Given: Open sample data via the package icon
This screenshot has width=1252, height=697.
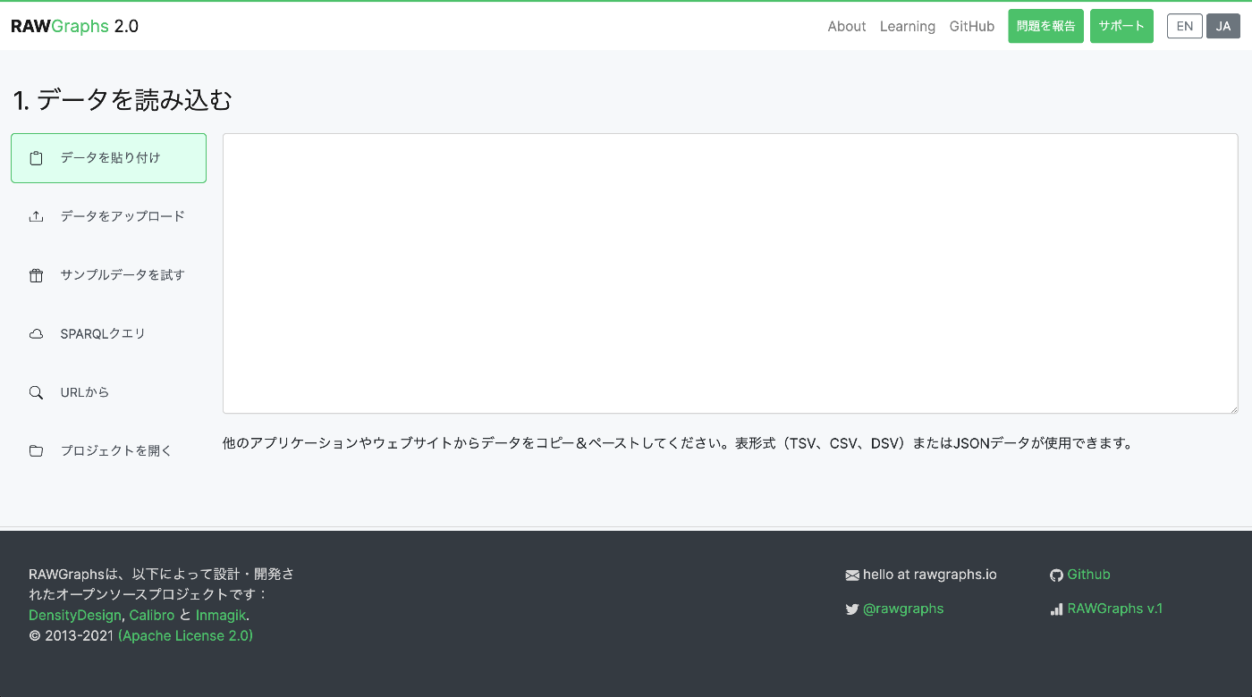Looking at the screenshot, I should click(x=36, y=274).
